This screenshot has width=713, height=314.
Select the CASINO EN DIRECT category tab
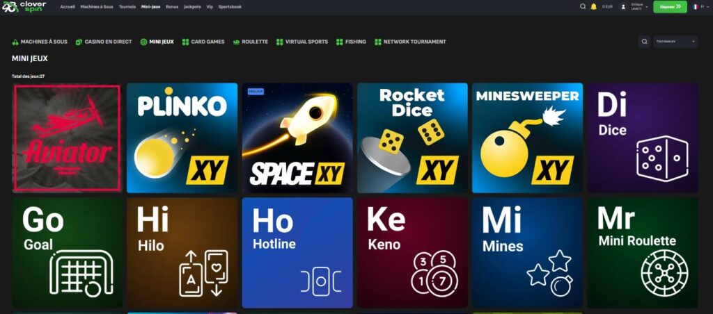click(104, 42)
